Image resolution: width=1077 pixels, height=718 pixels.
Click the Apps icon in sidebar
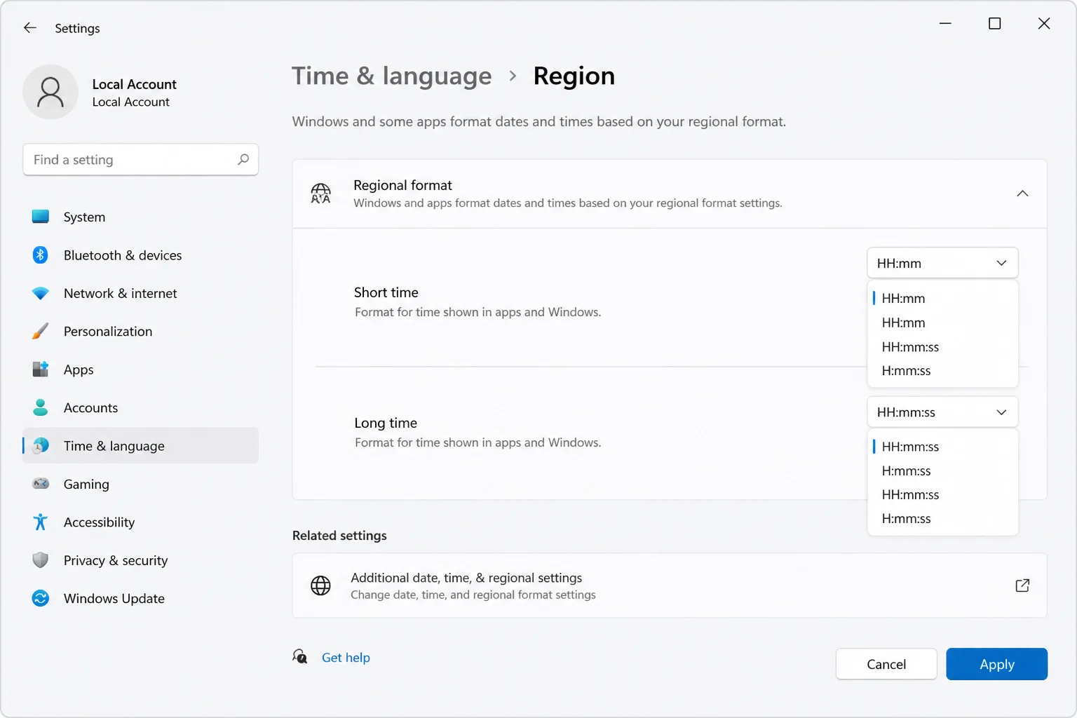[41, 369]
